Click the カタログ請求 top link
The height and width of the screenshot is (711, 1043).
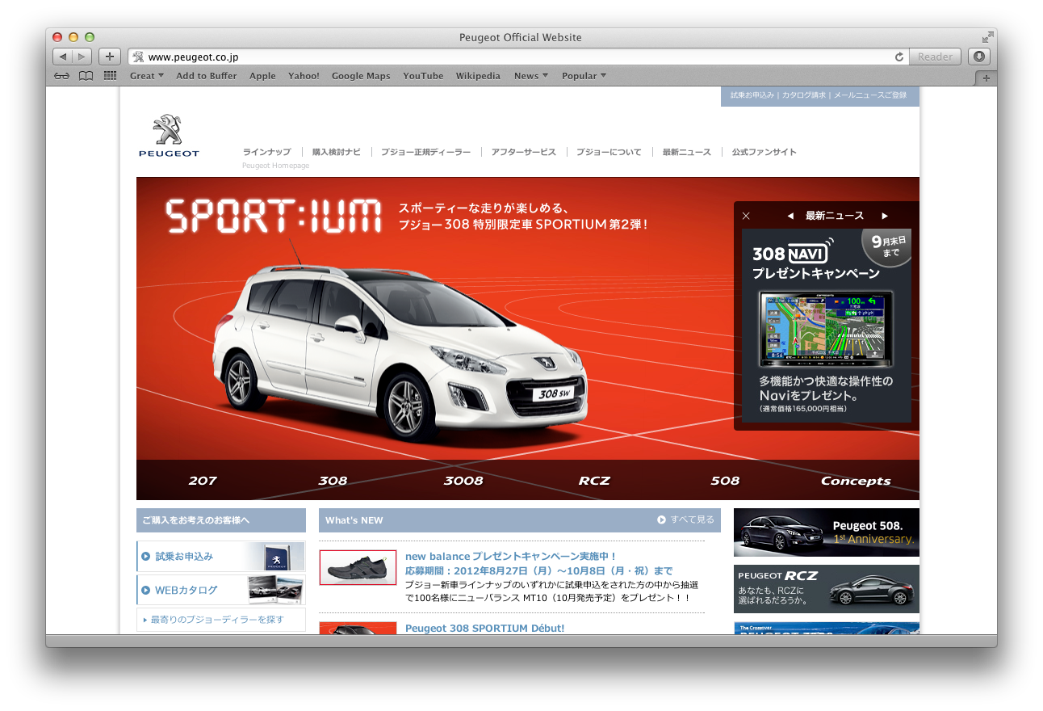804,95
